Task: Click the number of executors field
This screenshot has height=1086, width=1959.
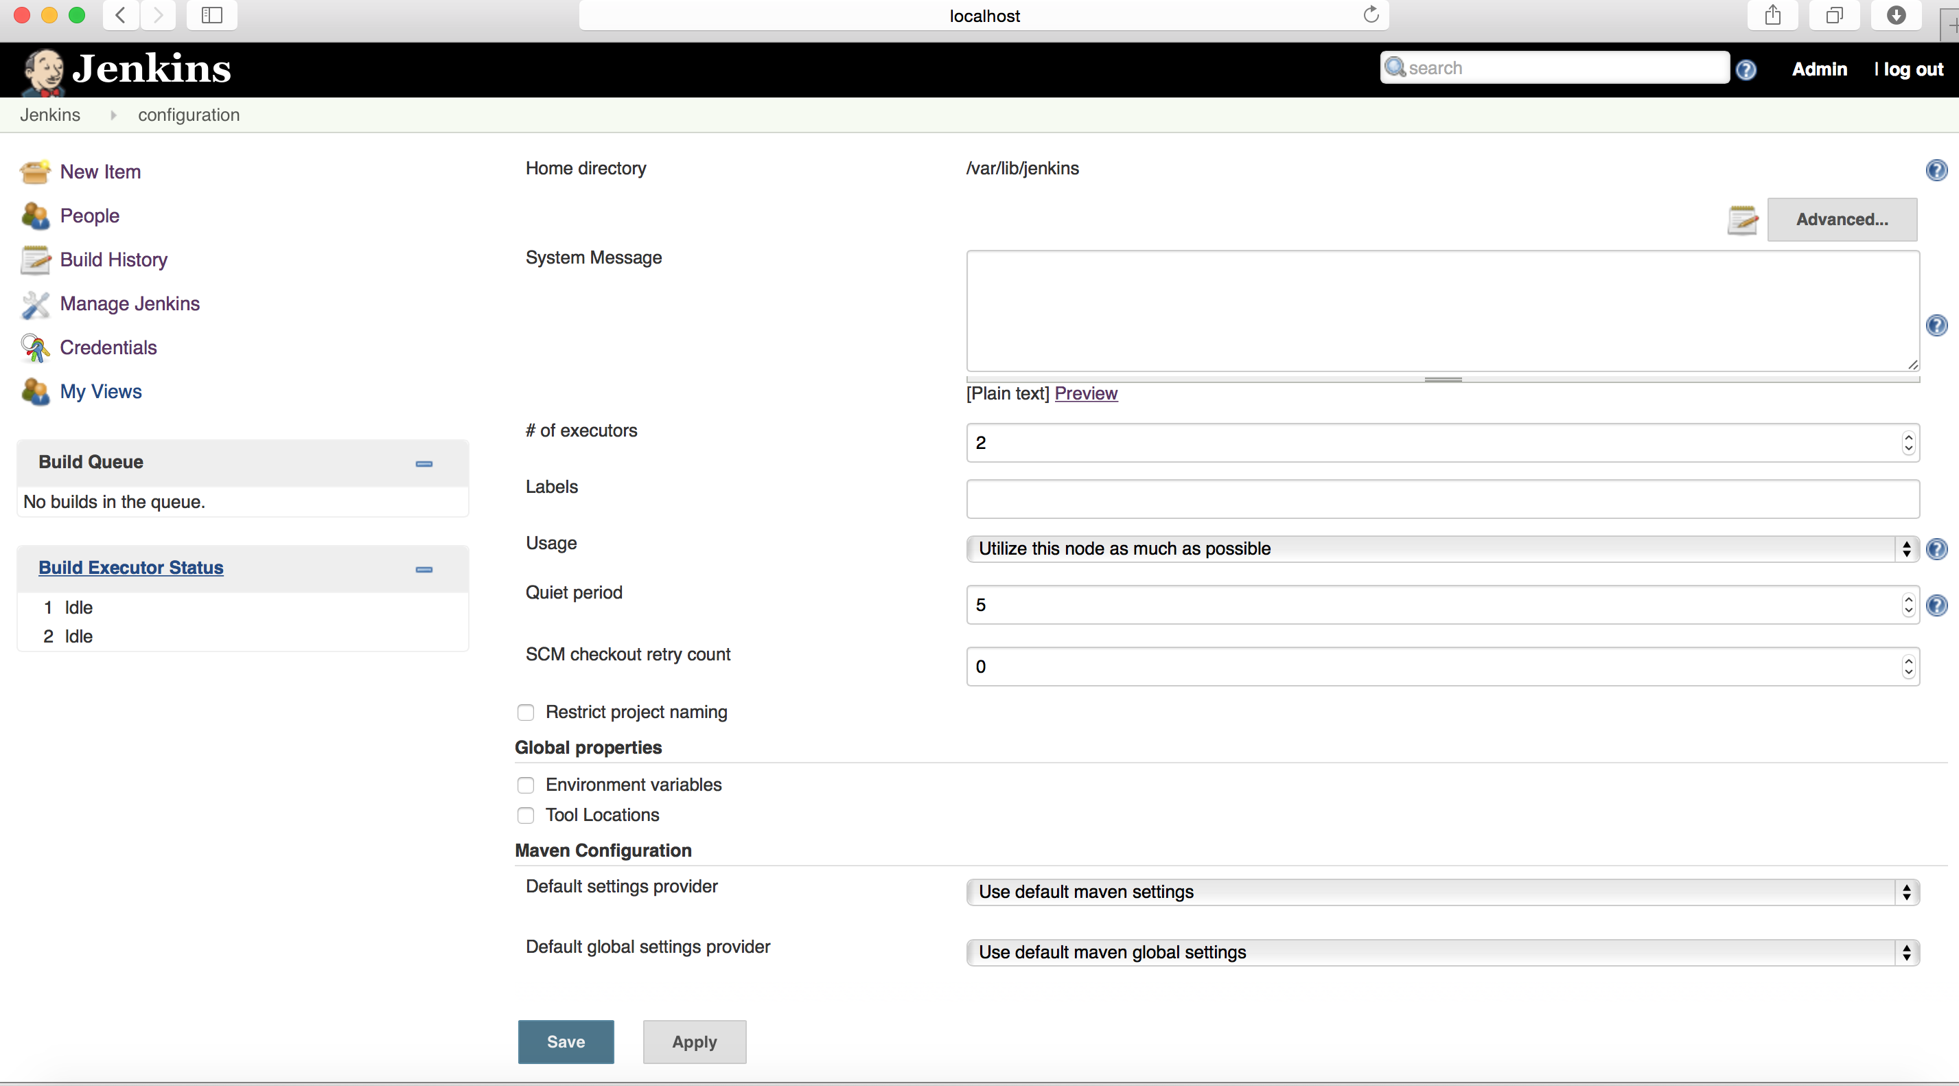Action: (x=1443, y=443)
